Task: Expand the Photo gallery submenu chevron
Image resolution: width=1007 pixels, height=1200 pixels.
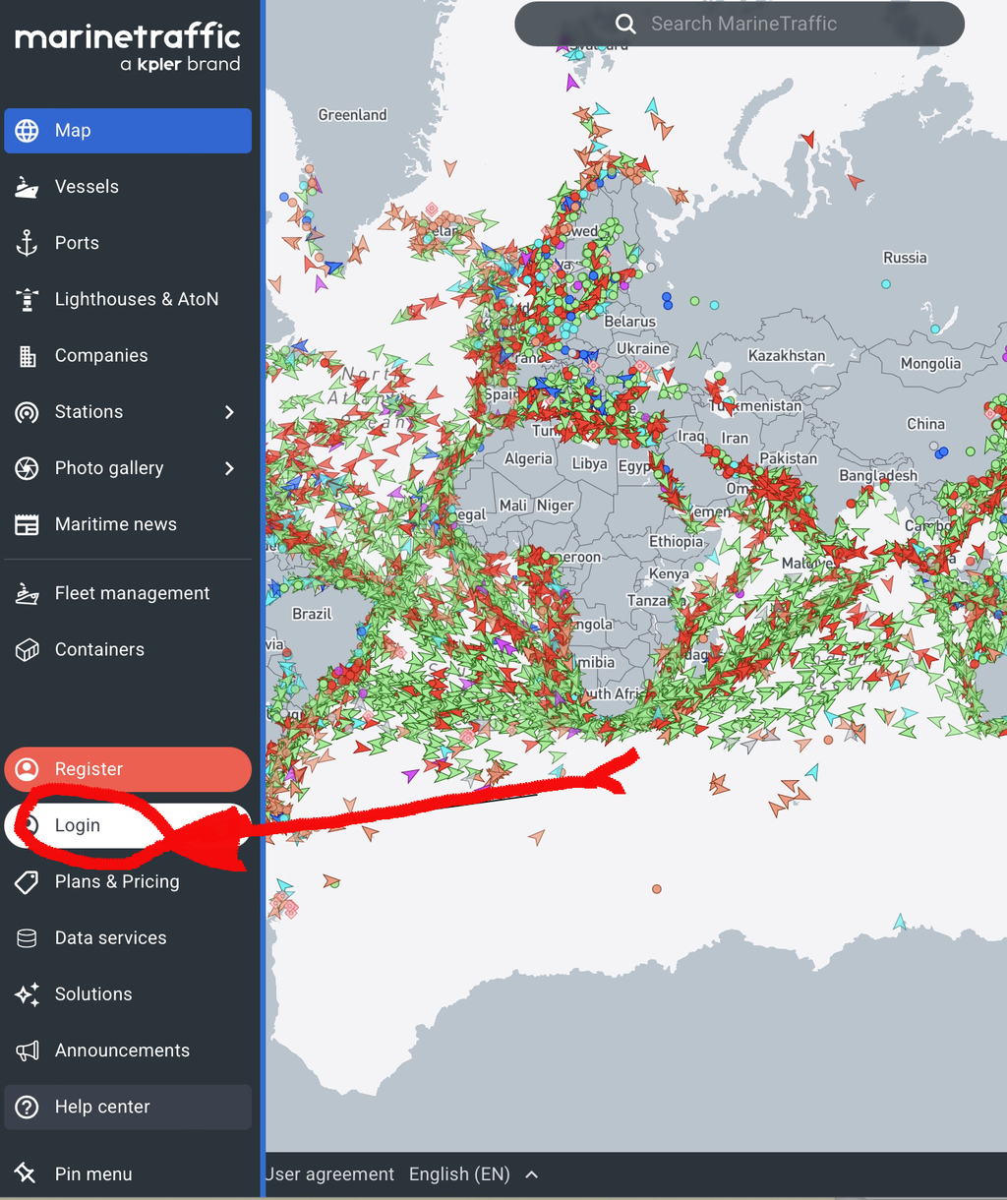Action: [229, 468]
